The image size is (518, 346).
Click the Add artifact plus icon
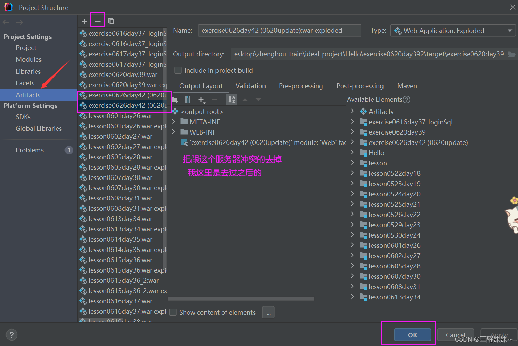[84, 21]
